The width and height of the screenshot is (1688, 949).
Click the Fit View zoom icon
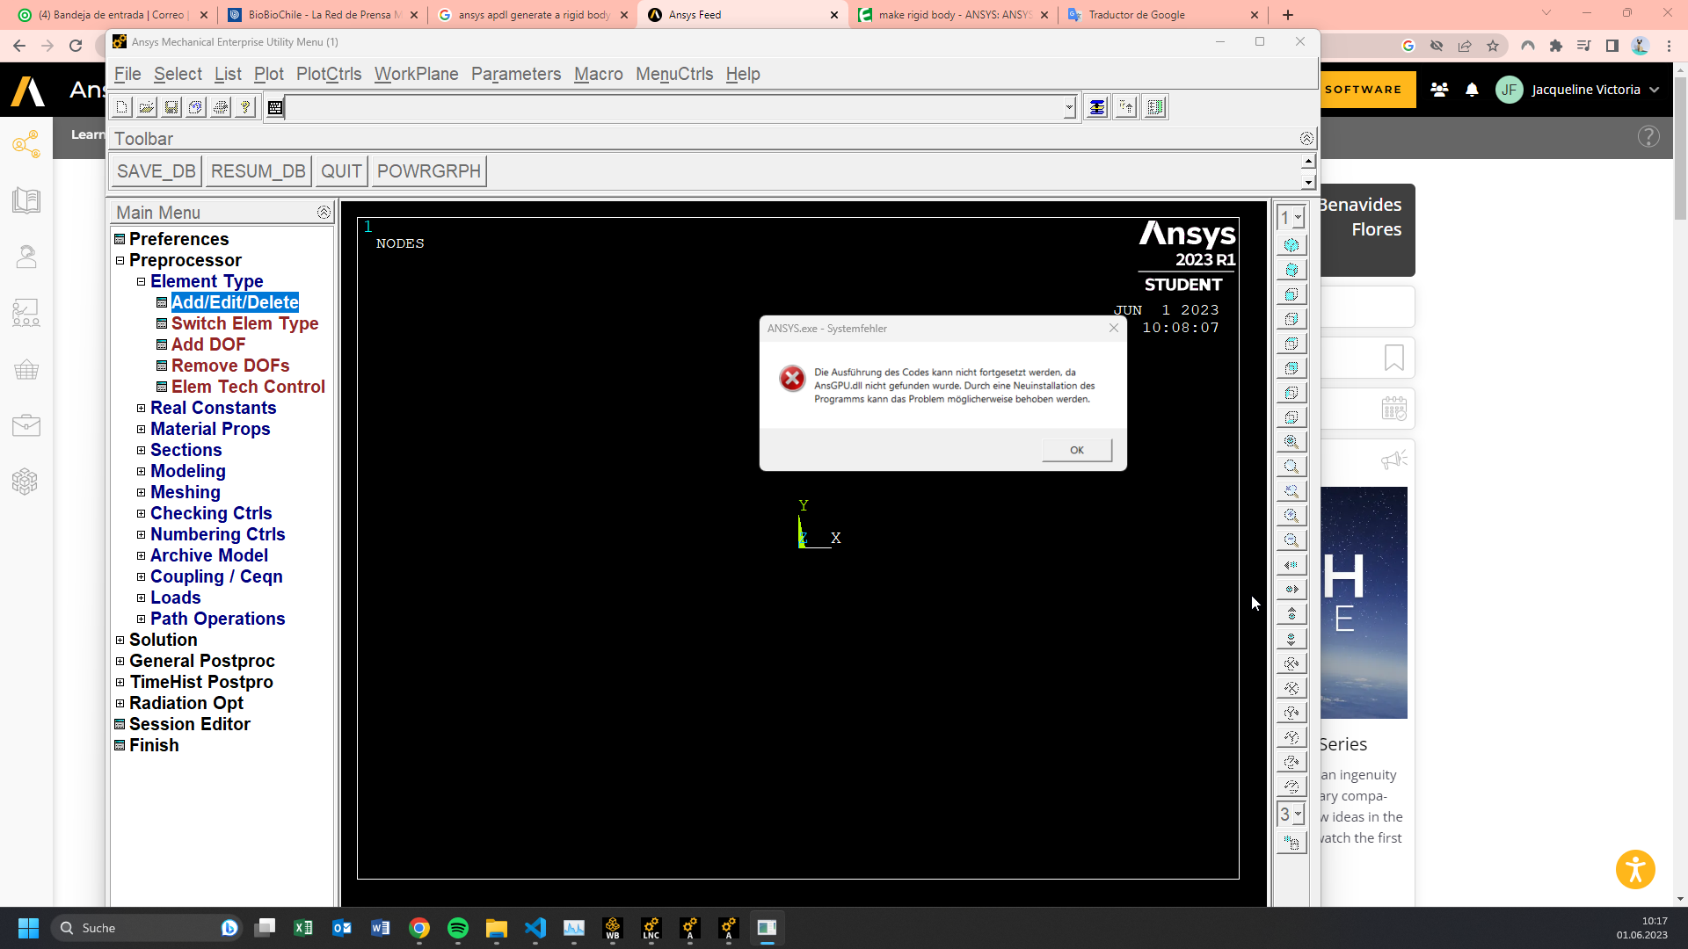(1291, 442)
